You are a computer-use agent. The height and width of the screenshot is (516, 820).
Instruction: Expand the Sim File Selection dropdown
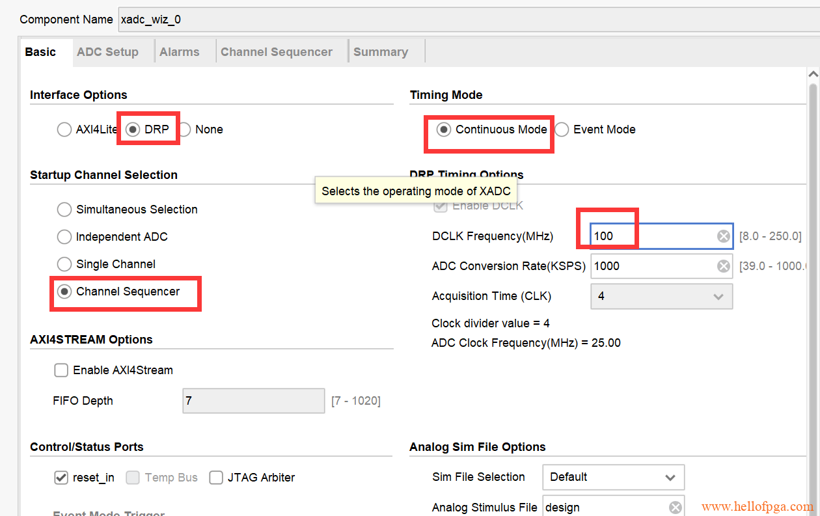click(x=613, y=477)
